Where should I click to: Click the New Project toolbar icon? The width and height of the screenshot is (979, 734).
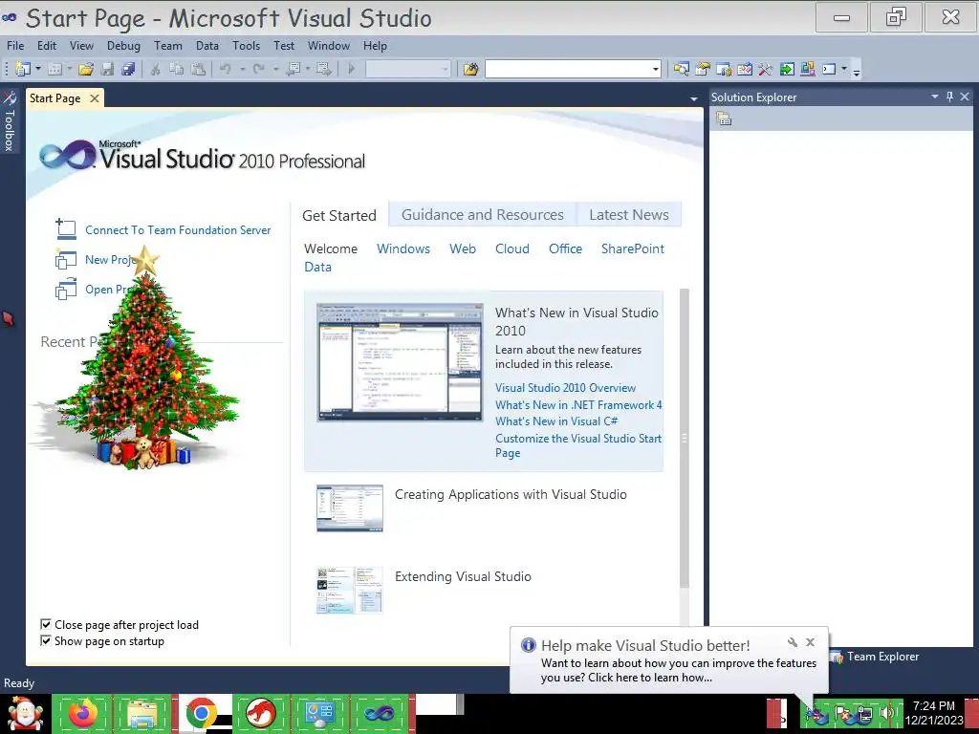coord(23,69)
